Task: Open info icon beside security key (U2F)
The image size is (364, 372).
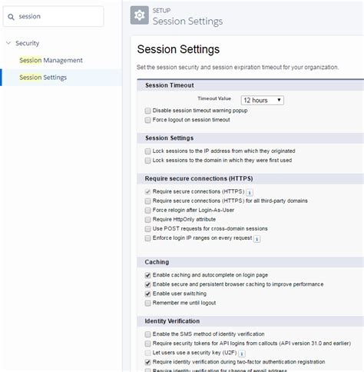Action: coord(242,354)
